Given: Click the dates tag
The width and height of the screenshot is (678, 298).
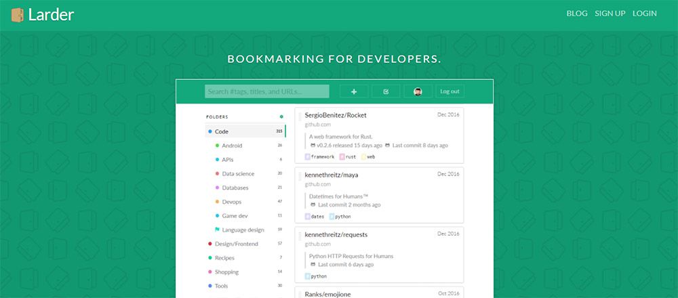Looking at the screenshot, I should point(315,216).
